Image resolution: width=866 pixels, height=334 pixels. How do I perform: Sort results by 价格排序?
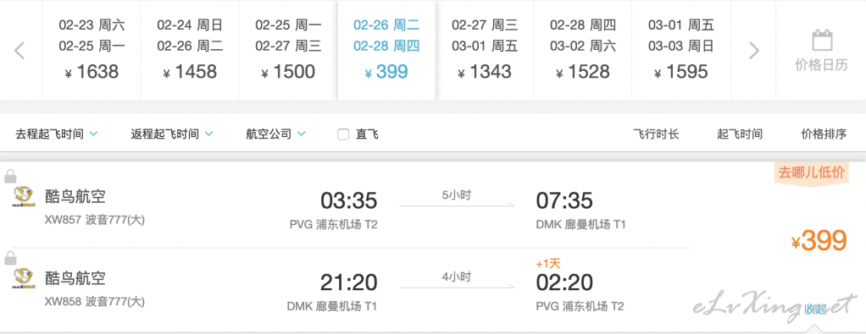(824, 134)
